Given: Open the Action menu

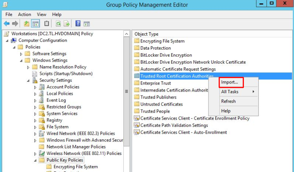Looking at the screenshot, I should coord(25,14).
